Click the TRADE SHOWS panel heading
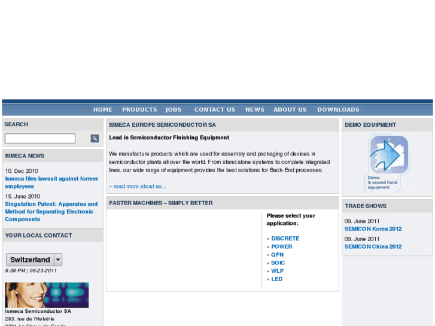The image size is (435, 326). pos(366,206)
